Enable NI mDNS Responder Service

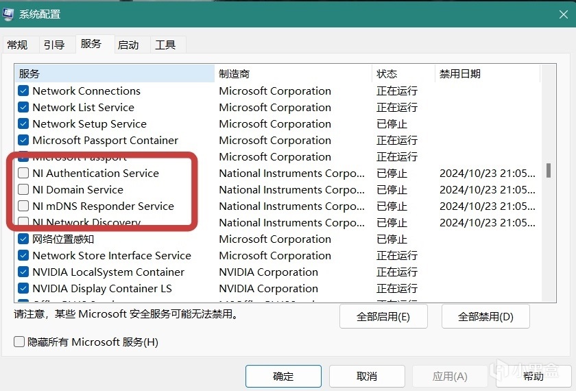tap(24, 206)
